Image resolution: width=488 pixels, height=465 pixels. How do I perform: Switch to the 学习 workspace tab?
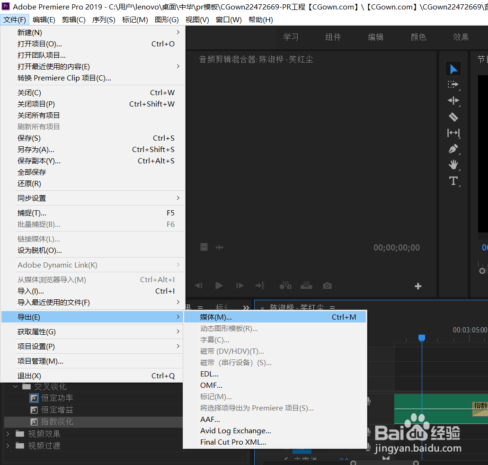[x=291, y=37]
